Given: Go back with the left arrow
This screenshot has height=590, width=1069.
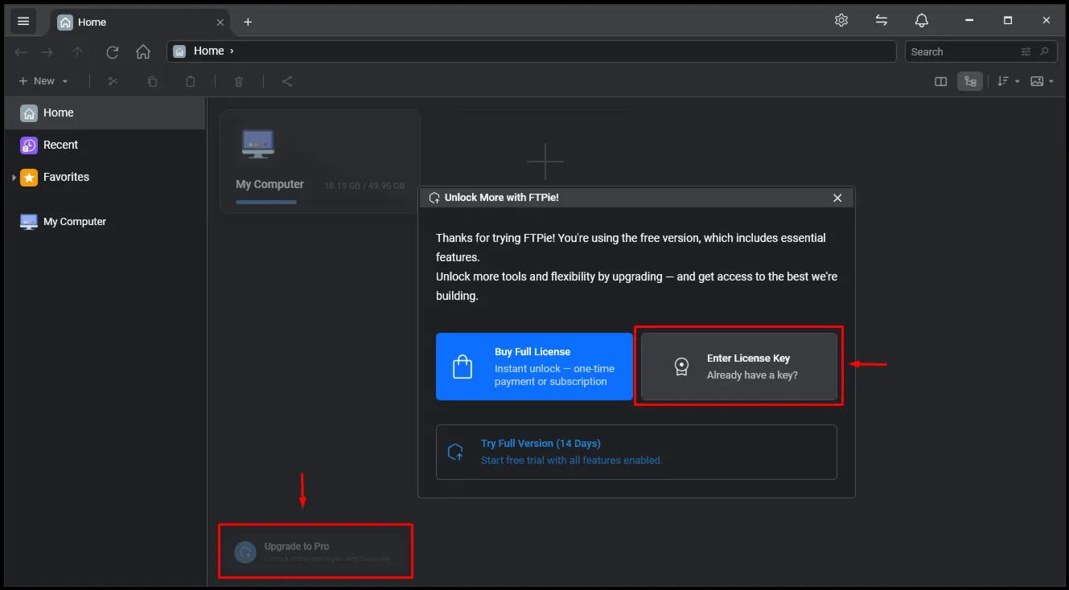Looking at the screenshot, I should click(21, 52).
